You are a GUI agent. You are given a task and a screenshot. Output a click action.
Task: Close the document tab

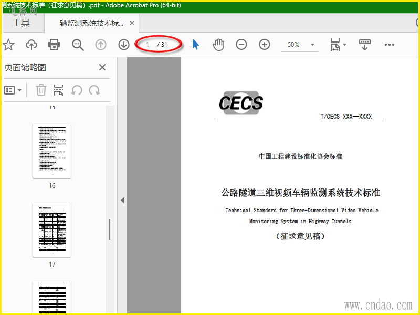tap(132, 23)
